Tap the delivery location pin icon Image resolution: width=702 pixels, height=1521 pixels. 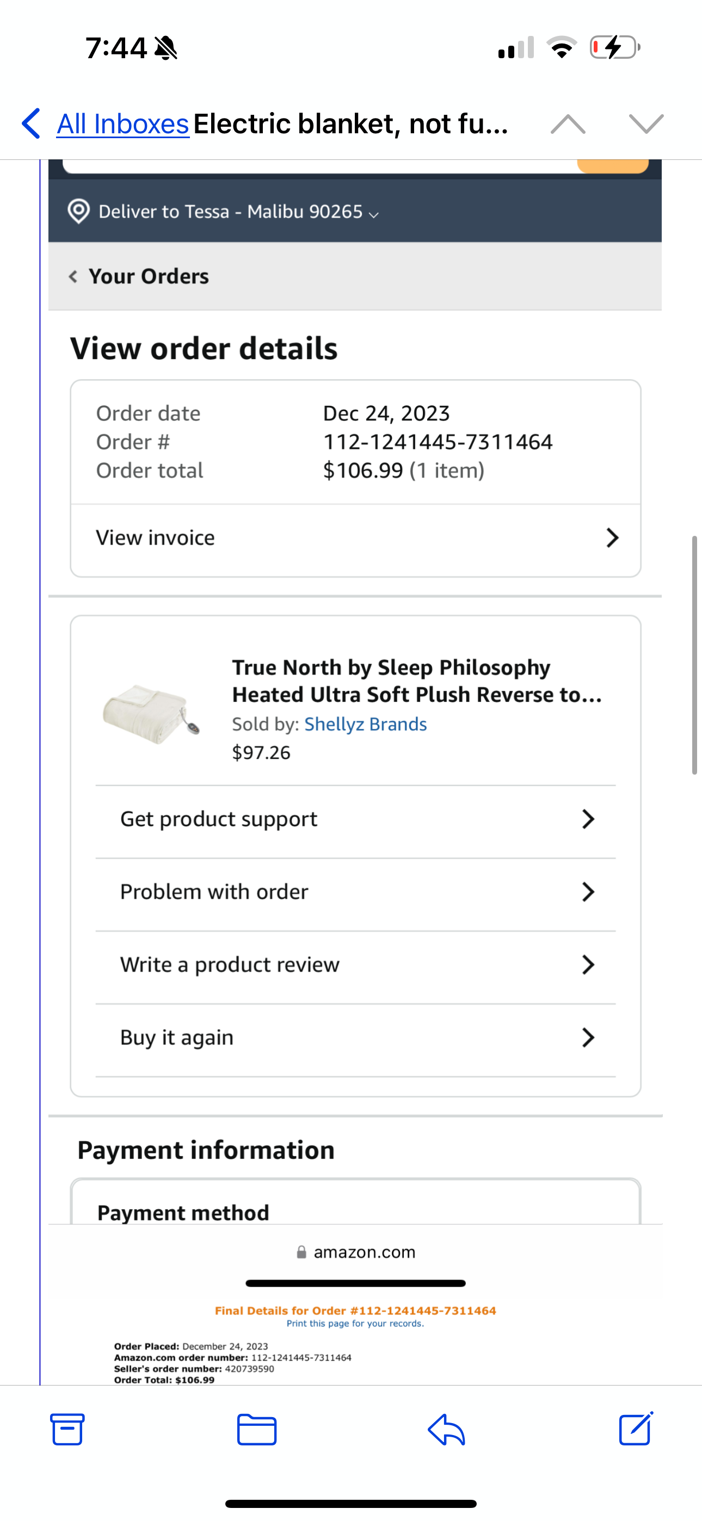click(x=78, y=212)
